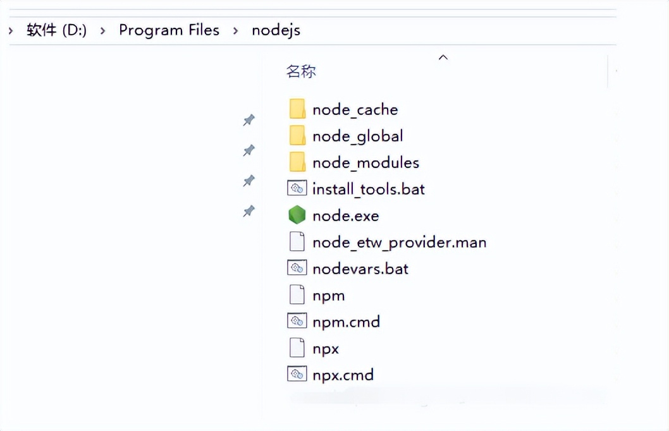Image resolution: width=669 pixels, height=431 pixels.
Task: Select the install_tools.bat batch file icon
Action: click(297, 188)
